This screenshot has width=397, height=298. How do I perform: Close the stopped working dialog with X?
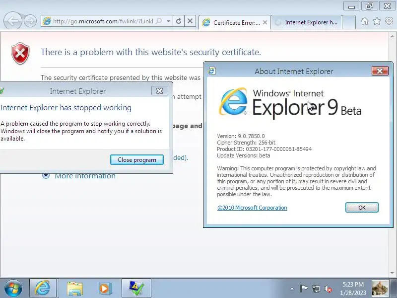[x=159, y=91]
